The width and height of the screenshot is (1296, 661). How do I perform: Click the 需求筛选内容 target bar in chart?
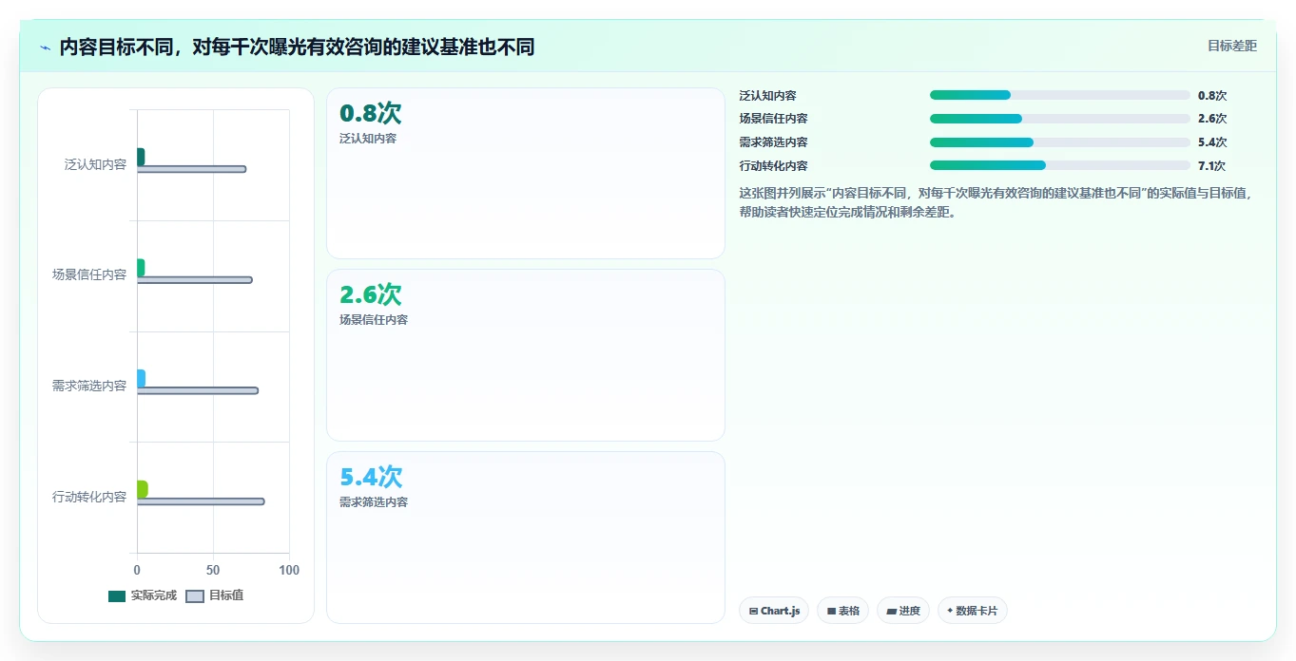click(x=197, y=390)
